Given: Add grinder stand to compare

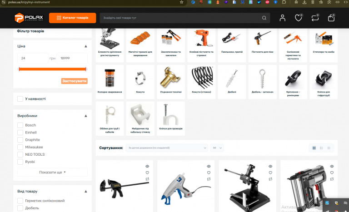Looking at the screenshot, I should pos(270,179).
